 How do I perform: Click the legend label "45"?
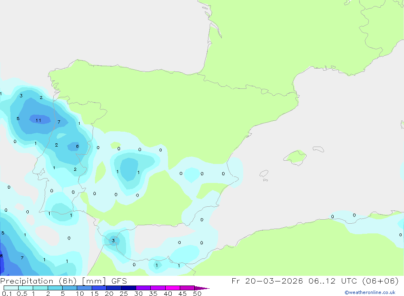(183, 294)
